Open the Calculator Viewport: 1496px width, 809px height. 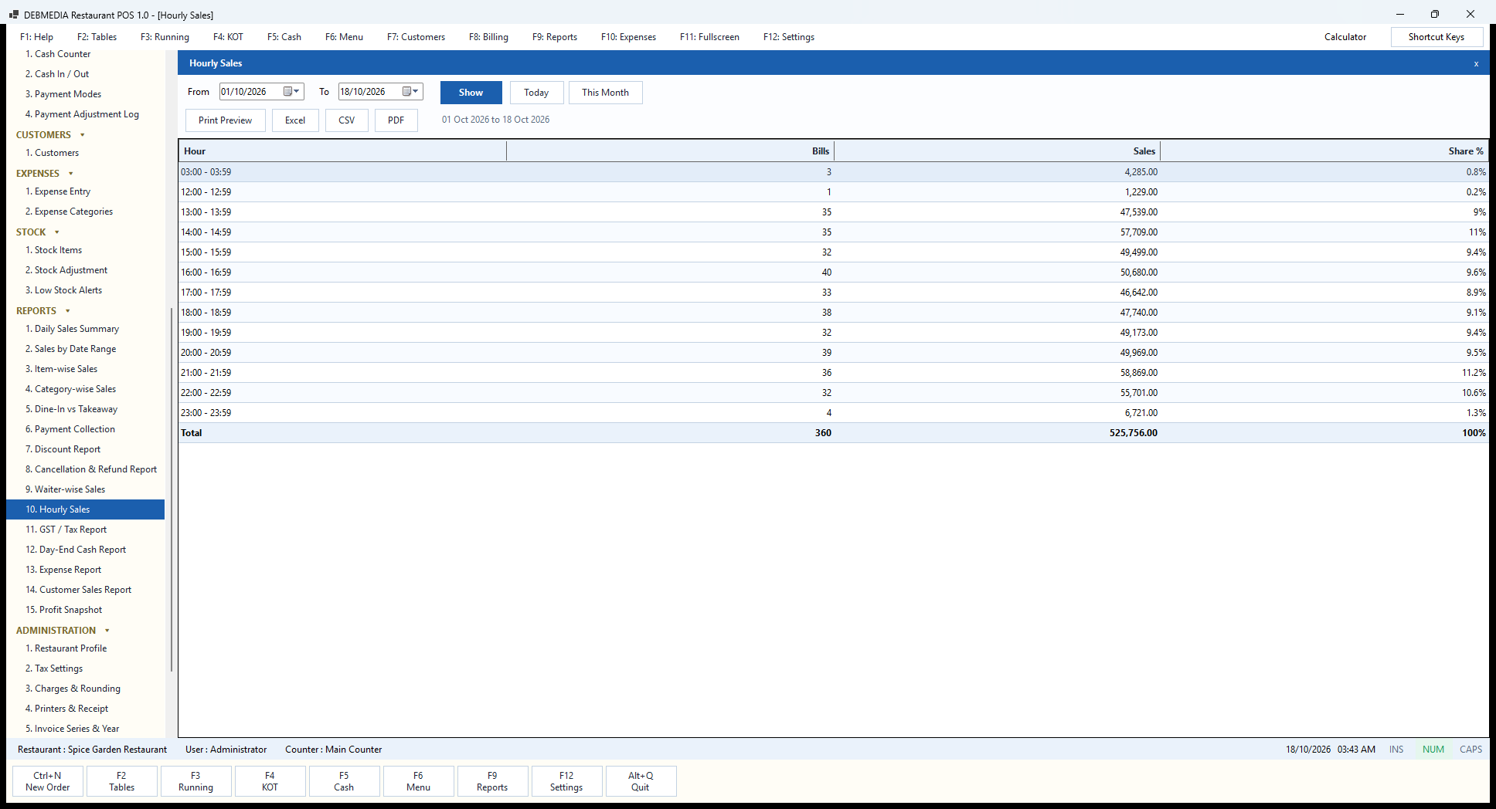coord(1345,37)
